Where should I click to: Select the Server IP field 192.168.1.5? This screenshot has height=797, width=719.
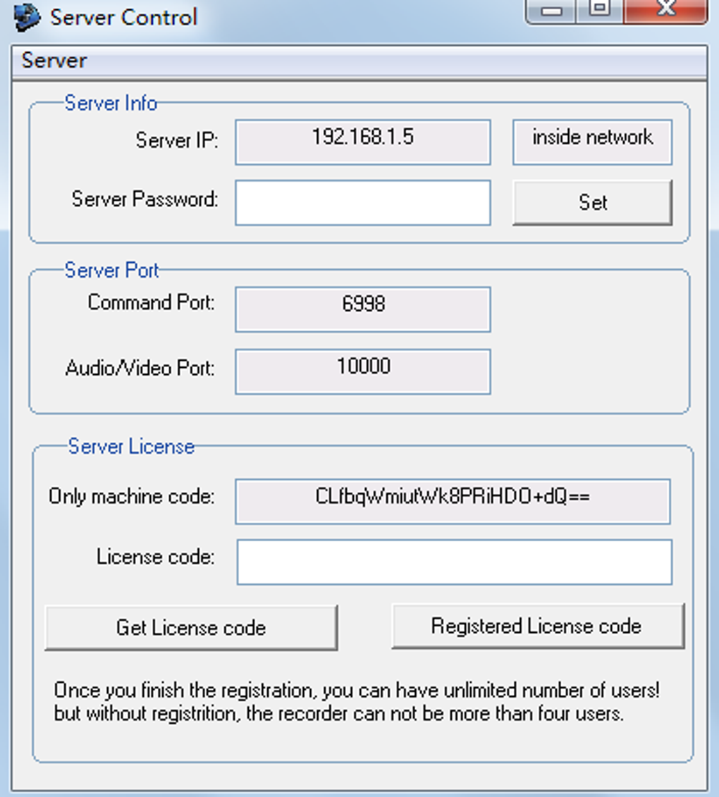point(363,142)
